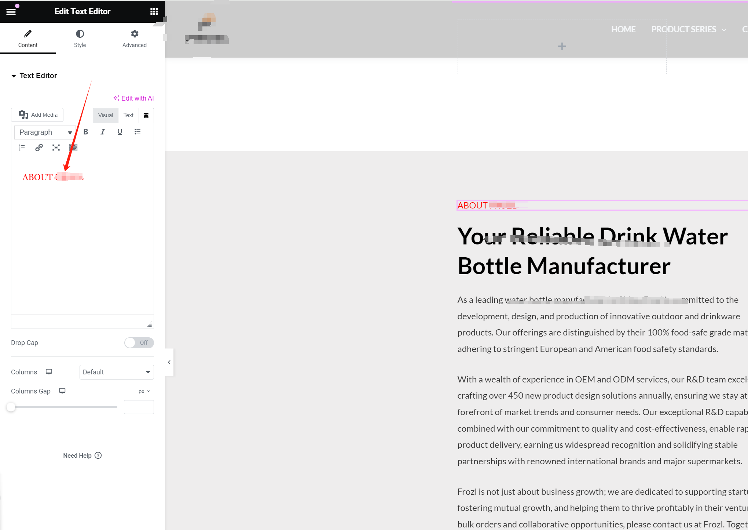Click the Underline formatting icon

tap(120, 132)
